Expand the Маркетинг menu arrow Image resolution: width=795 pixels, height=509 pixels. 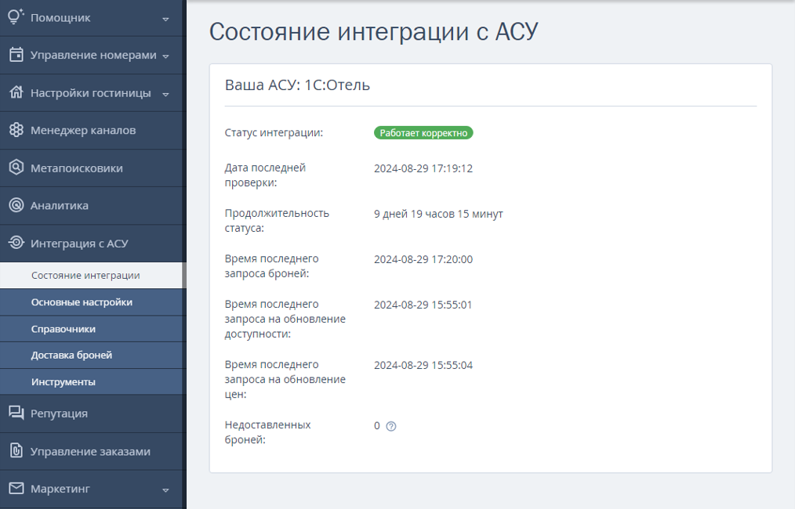tap(165, 490)
